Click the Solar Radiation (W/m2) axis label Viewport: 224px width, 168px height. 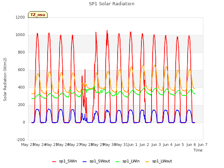pos(5,79)
